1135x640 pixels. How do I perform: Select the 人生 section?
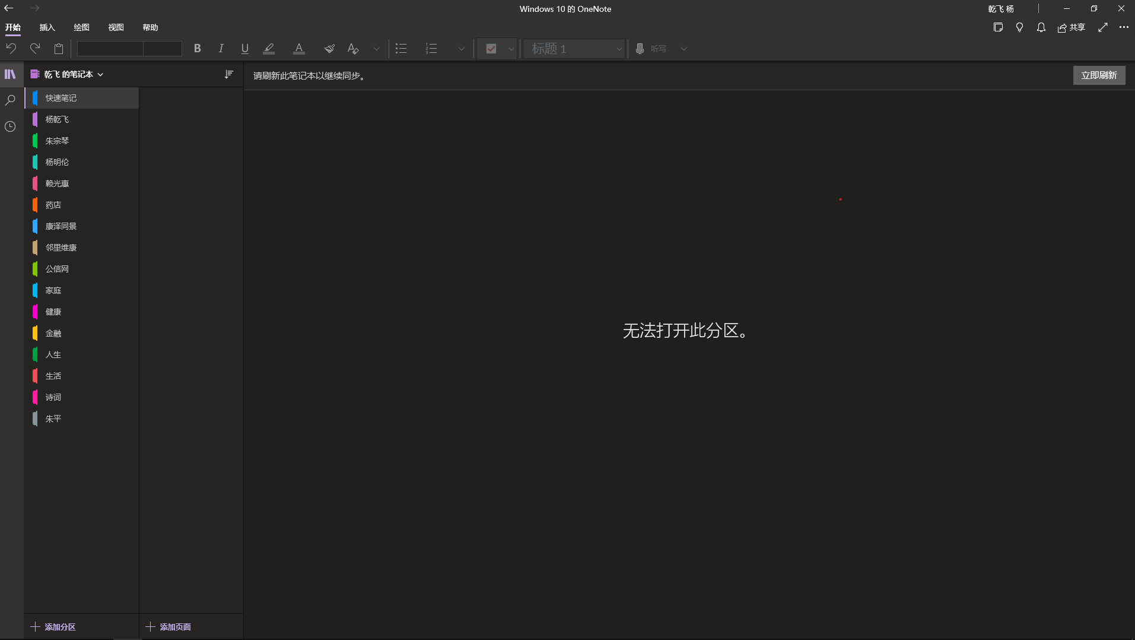coord(82,354)
